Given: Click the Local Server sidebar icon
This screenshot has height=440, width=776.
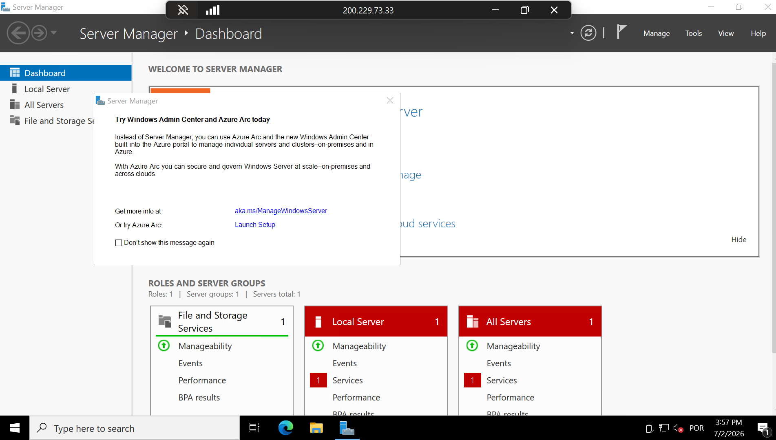Looking at the screenshot, I should (15, 89).
